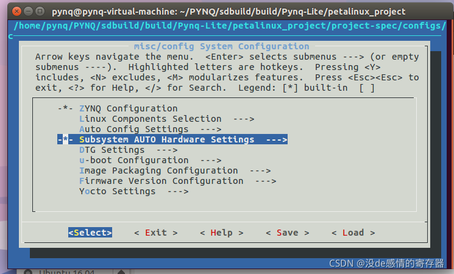Open Yocto Settings submenu
Image resolution: width=454 pixels, height=274 pixels.
click(134, 192)
